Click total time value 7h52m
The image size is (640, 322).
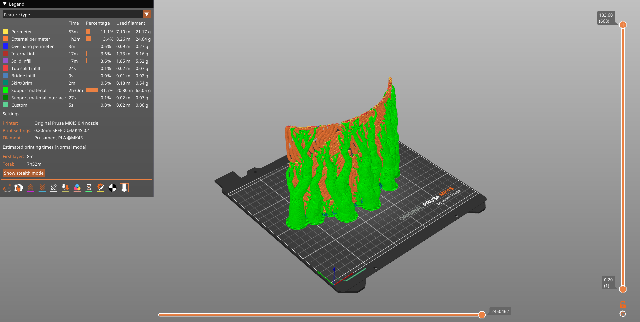[34, 164]
